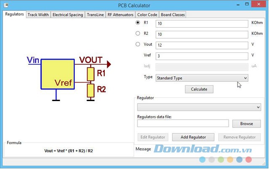Click the window resize grip in status bar

(264, 164)
